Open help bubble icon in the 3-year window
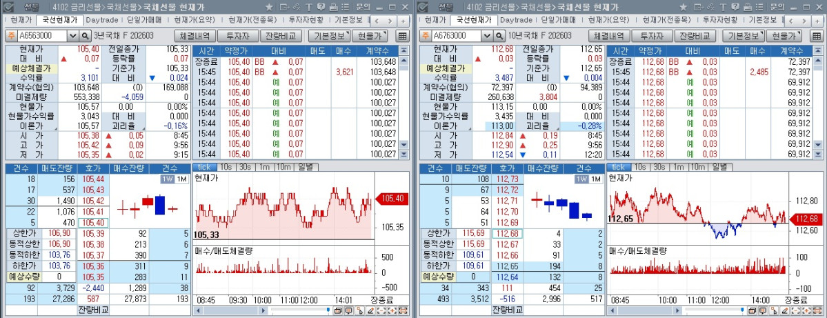This screenshot has width=827, height=318. pos(321,8)
